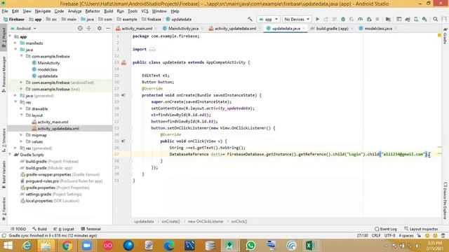Click the Search Everywhere magnifier icon
449x252 pixels.
(435, 19)
